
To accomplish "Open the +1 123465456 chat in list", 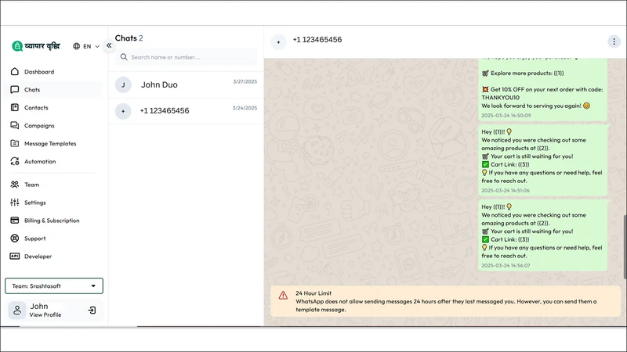I will pyautogui.click(x=187, y=111).
